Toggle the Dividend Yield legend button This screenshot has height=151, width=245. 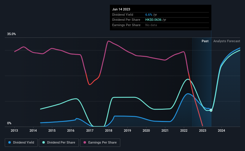click(x=21, y=143)
